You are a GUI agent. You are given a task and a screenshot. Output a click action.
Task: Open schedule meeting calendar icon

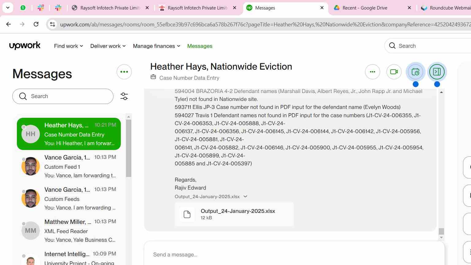point(415,72)
